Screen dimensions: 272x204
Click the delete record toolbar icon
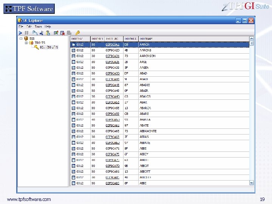point(62,33)
